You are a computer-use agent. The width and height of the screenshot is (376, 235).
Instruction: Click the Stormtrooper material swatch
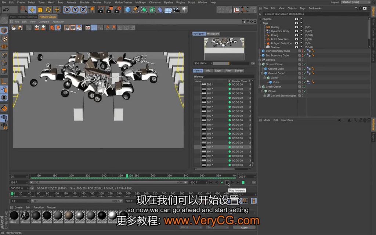(x=25, y=215)
